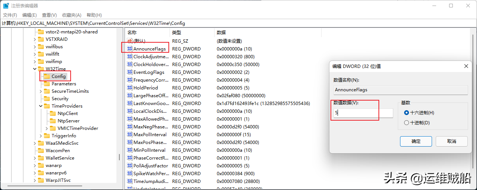Click the Config folder icon in tree

pos(46,76)
